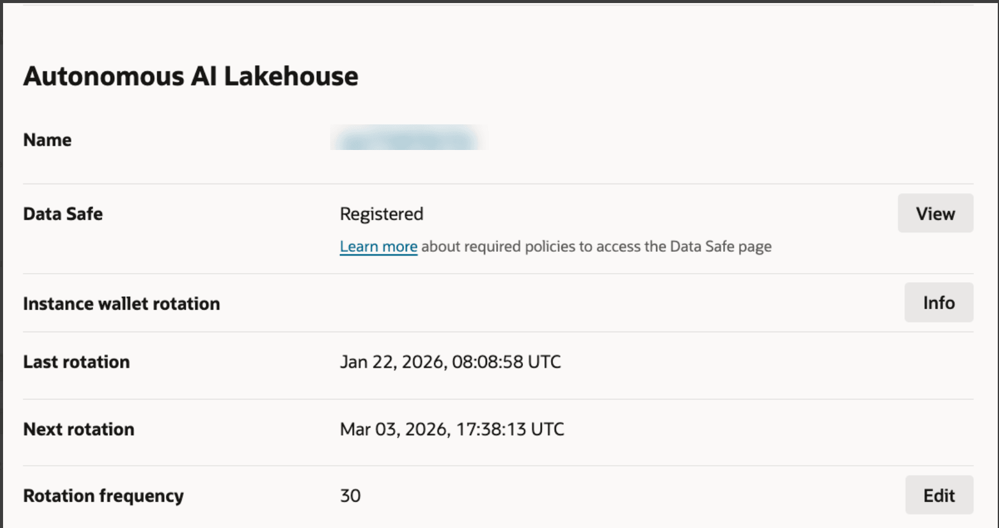The image size is (999, 528).
Task: Open Info for instance wallet rotation
Action: pos(939,302)
